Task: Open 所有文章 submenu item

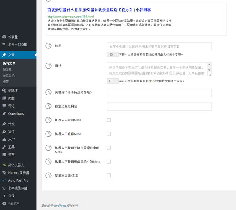Action: pyautogui.click(x=9, y=63)
